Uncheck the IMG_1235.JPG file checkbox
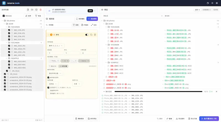Image resolution: width=221 pixels, height=122 pixels. point(9,30)
